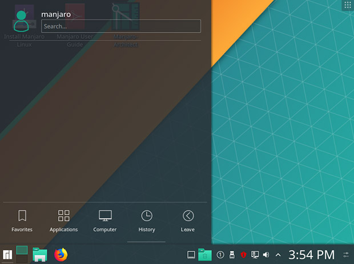Select the top virtual desktop in pager
354x264 pixels.
point(22,250)
